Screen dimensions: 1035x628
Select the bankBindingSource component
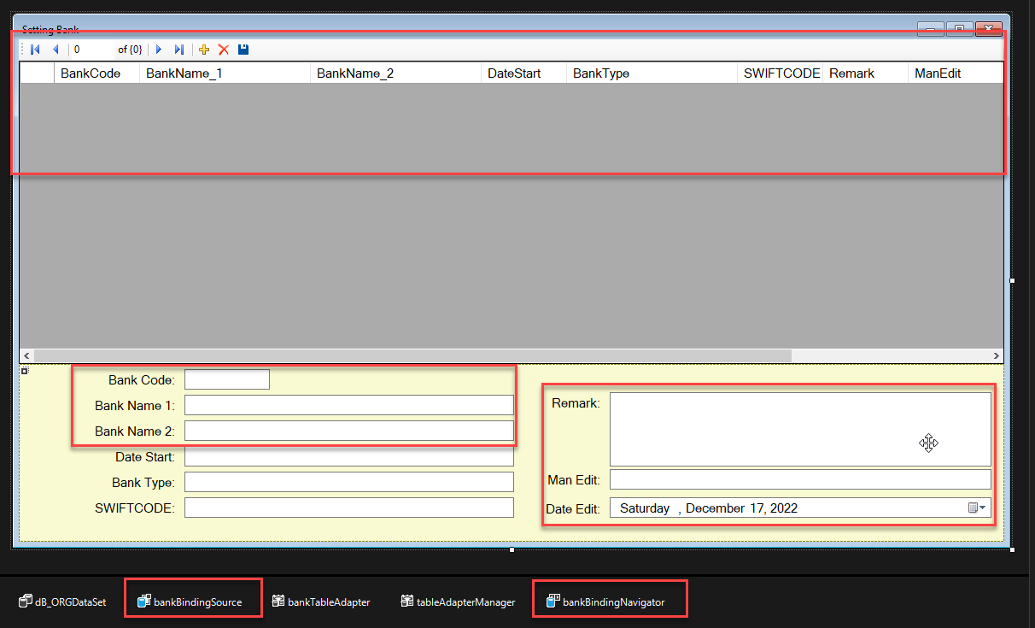190,602
